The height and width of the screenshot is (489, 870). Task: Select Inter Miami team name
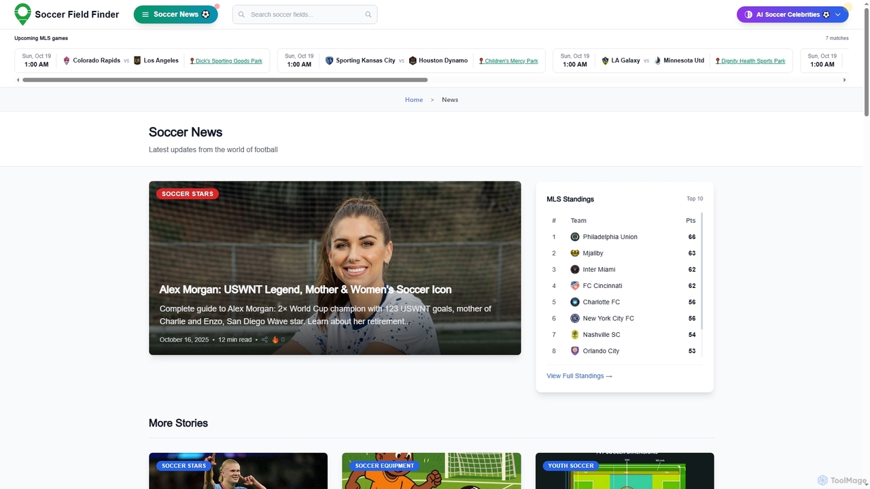599,270
